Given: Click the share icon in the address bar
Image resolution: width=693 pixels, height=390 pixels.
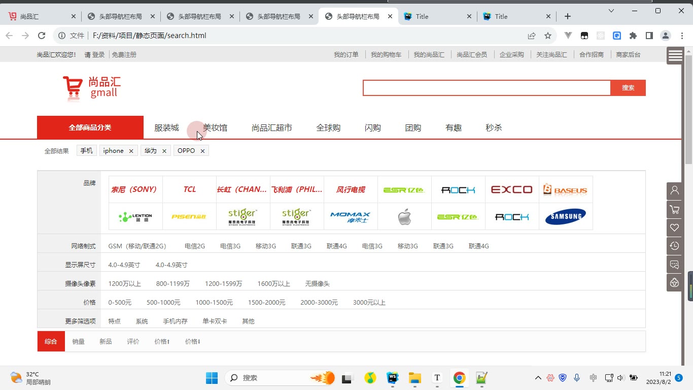Looking at the screenshot, I should 532,36.
